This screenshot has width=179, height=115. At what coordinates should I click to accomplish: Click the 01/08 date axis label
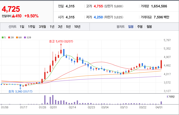click(x=5, y=107)
